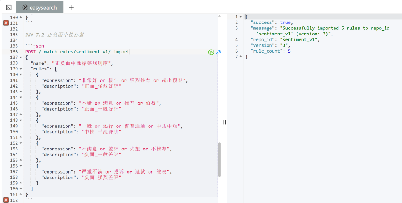Click the ```json fence on line 135
Image resolution: width=402 pixels, height=203 pixels.
[35, 46]
